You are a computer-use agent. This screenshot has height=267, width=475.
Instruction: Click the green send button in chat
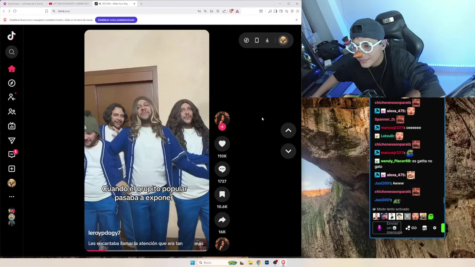pos(443,228)
